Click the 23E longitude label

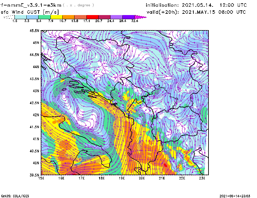[202, 178]
